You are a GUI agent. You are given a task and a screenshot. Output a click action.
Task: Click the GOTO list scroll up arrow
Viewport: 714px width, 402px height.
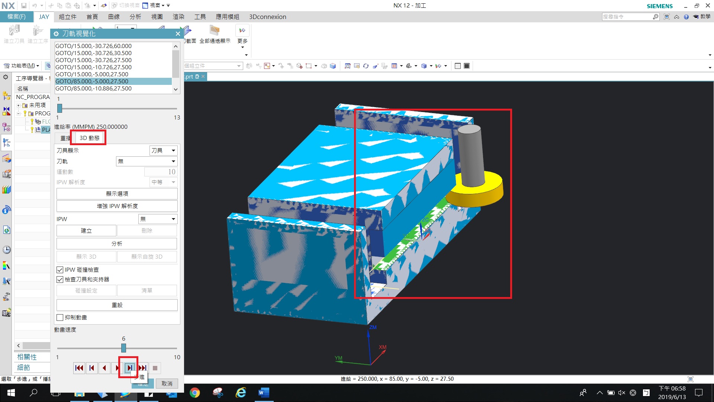click(176, 46)
